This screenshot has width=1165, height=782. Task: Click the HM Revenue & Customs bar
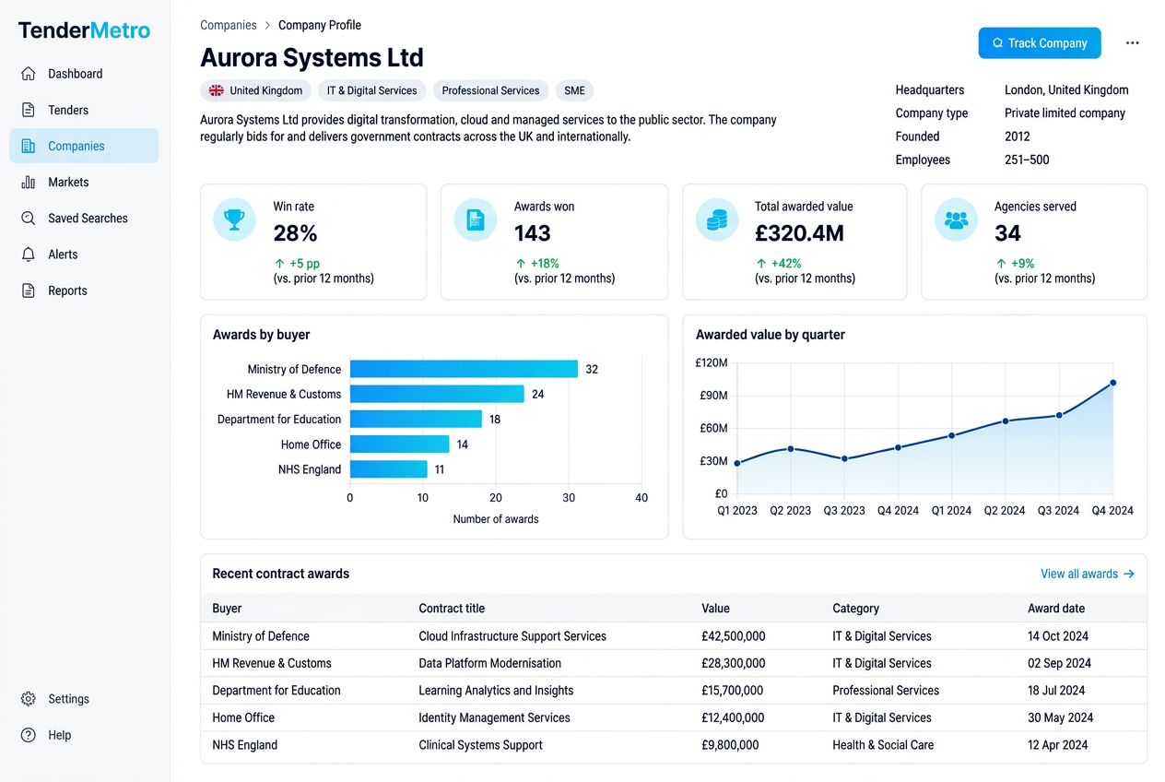(437, 394)
